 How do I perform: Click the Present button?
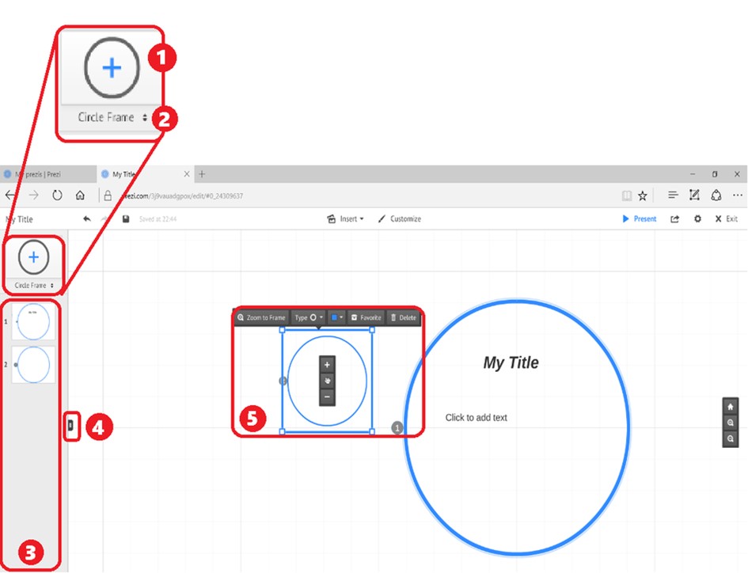point(640,219)
